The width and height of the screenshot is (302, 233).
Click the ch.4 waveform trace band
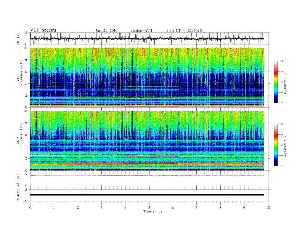tap(147, 195)
